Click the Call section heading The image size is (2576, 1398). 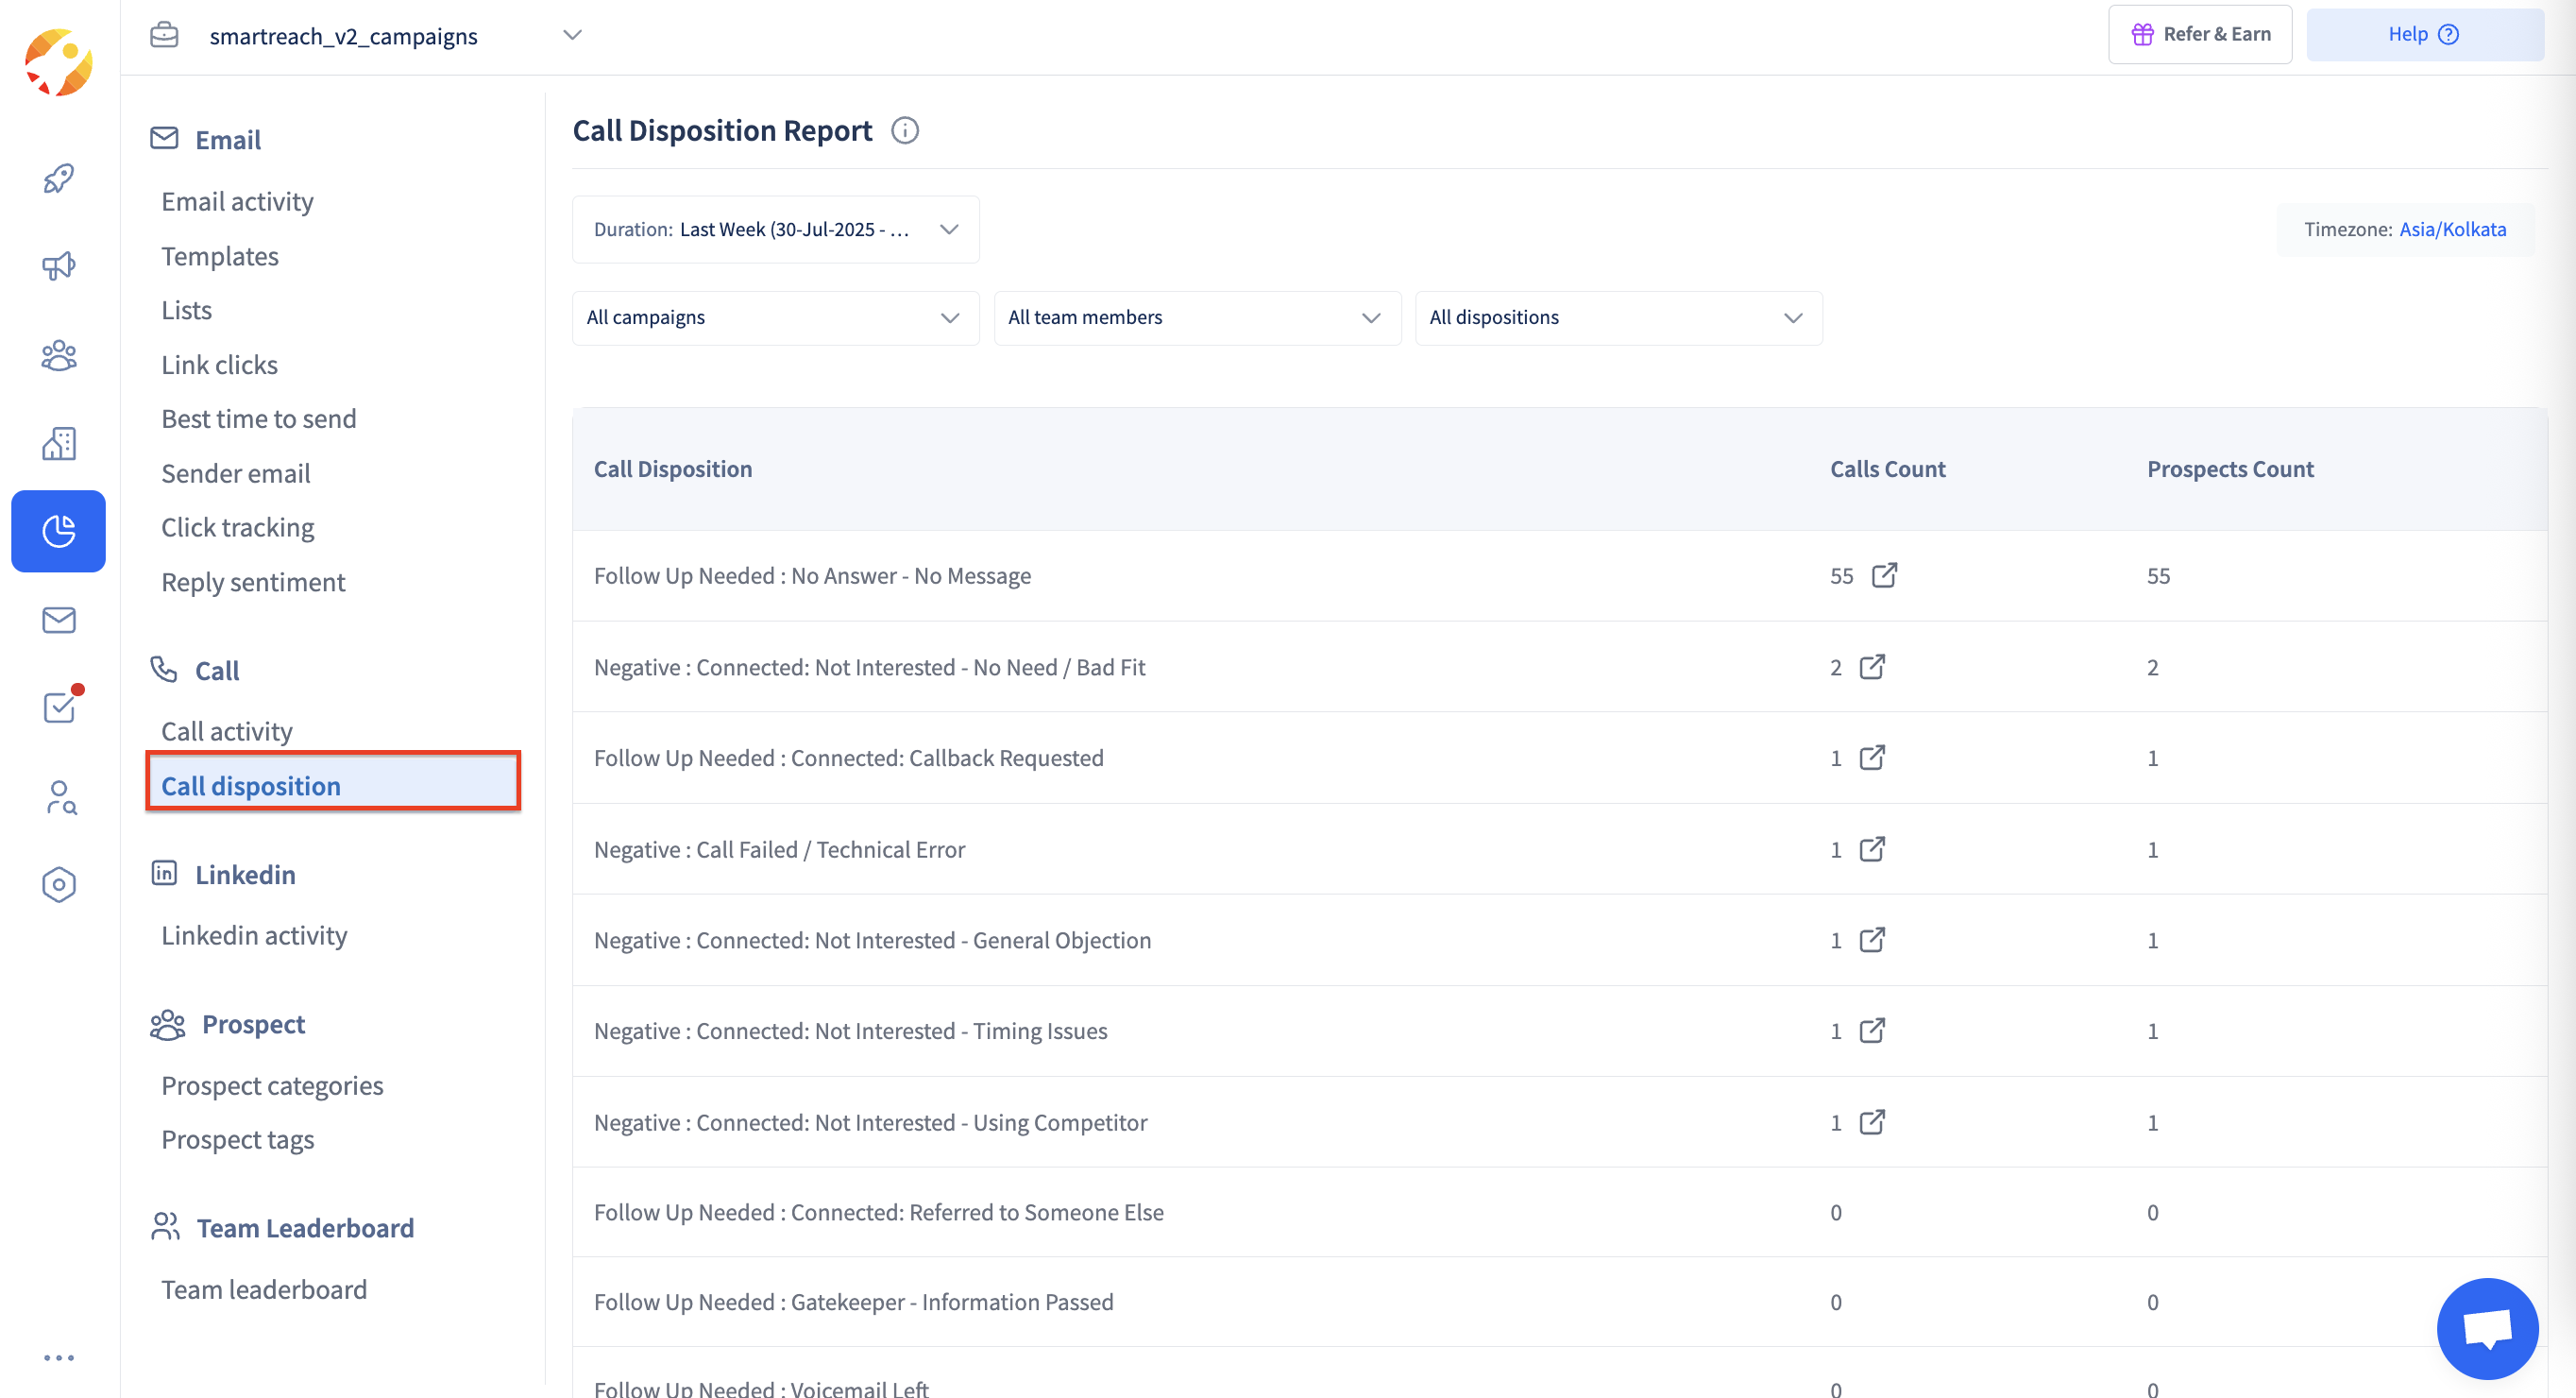tap(217, 670)
